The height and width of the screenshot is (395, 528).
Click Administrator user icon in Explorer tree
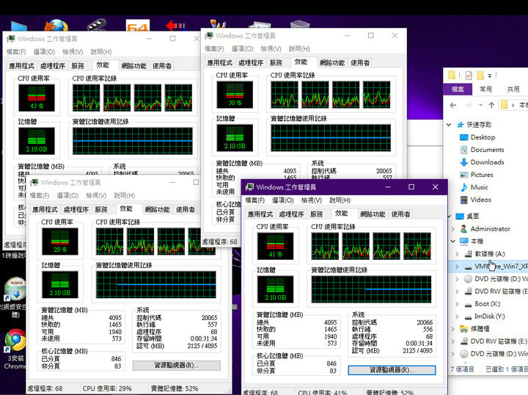tap(463, 229)
